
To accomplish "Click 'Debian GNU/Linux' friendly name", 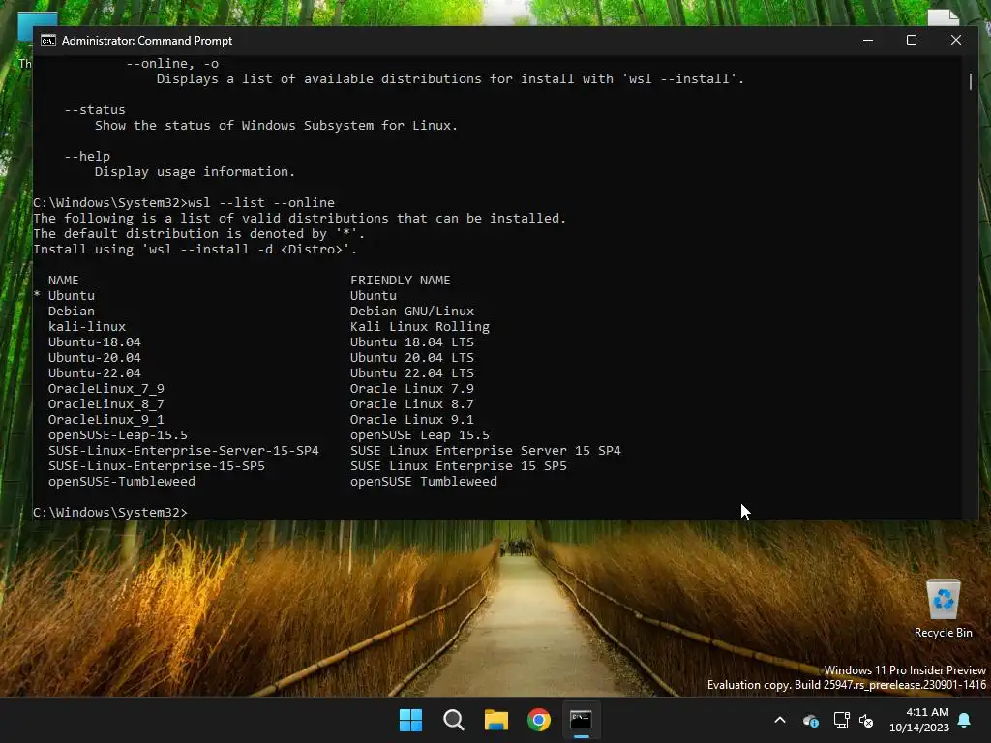I will point(412,311).
